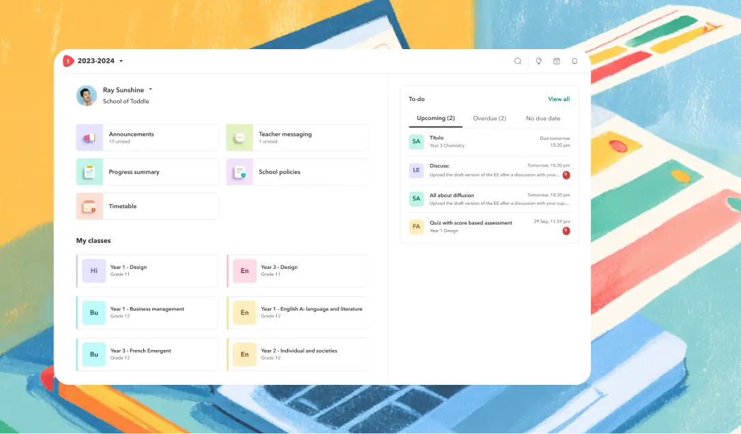741x434 pixels.
Task: Expand the 2023-2024 academic year dropdown
Action: point(121,61)
